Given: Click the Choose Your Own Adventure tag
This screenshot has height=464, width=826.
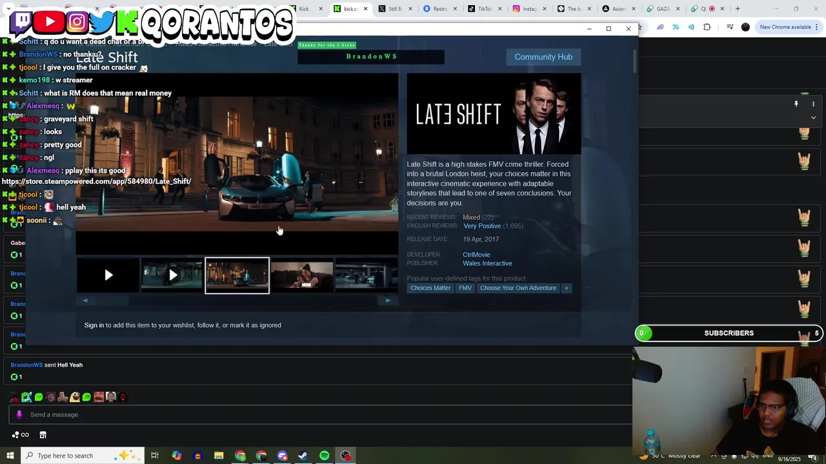Looking at the screenshot, I should (x=518, y=288).
